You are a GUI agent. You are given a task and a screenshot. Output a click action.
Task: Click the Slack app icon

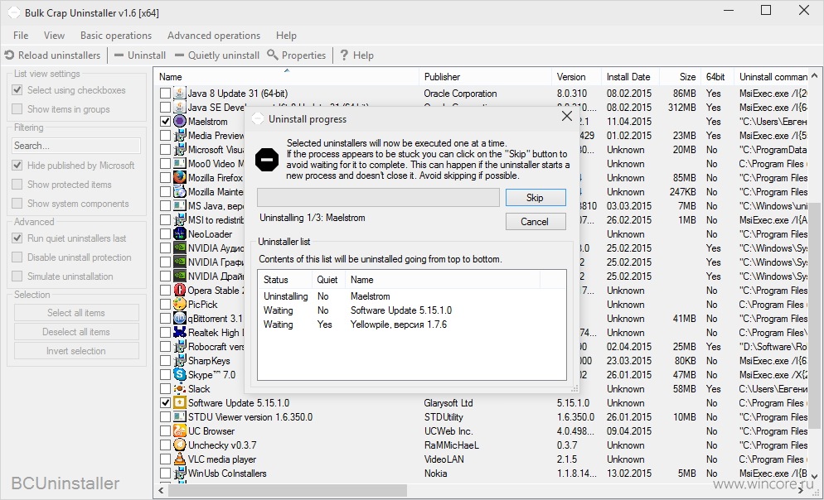pos(180,389)
